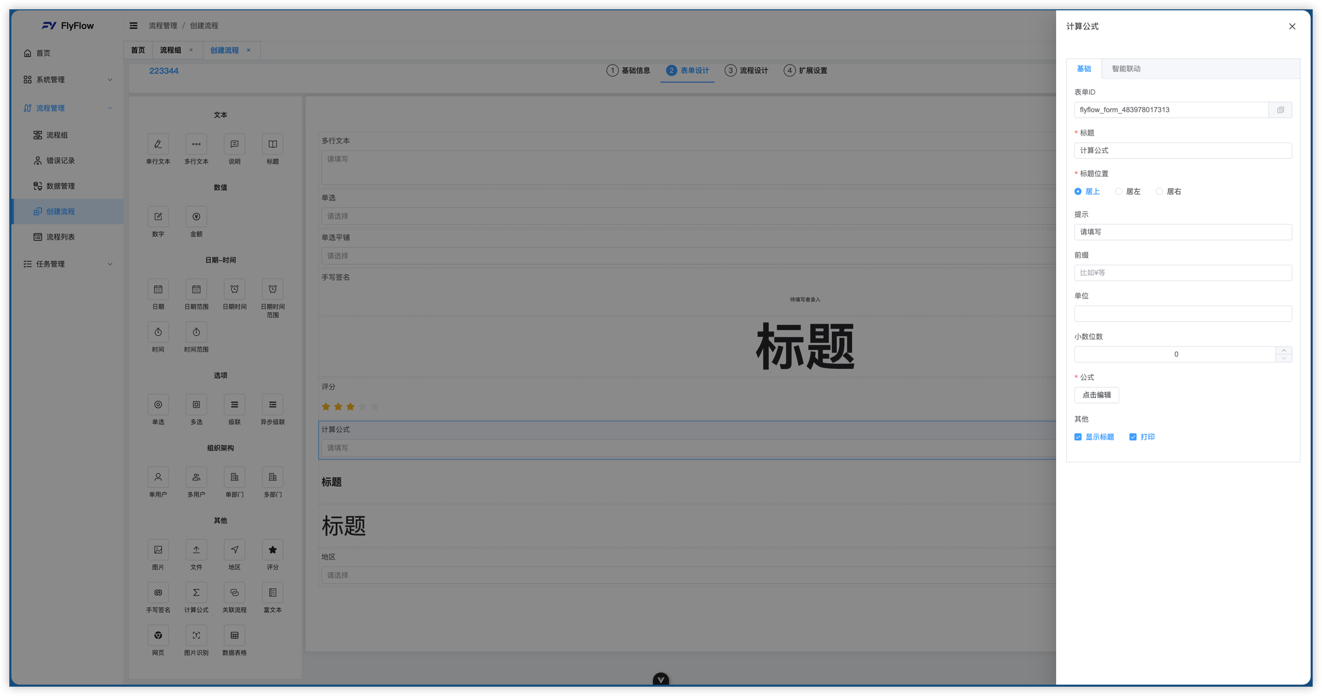Toggle the 打印 checkbox
The image size is (1322, 696).
coord(1133,437)
